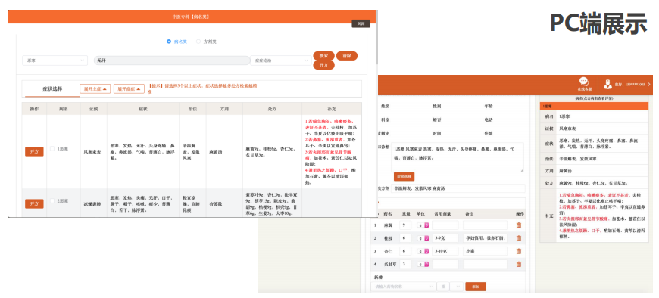Viewport: 659px width, 298px height.
Task: Open unit dropdown in 炙甘草 row
Action: (423, 264)
